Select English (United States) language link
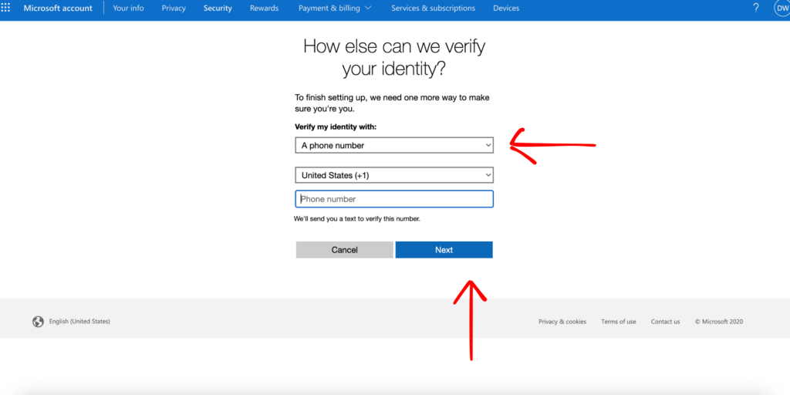790x395 pixels. (x=79, y=322)
